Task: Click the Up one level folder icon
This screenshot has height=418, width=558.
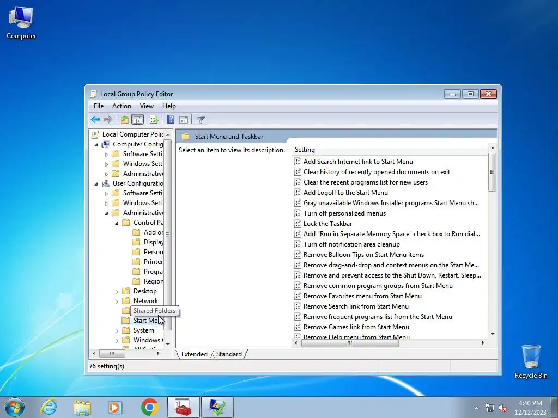Action: point(125,120)
